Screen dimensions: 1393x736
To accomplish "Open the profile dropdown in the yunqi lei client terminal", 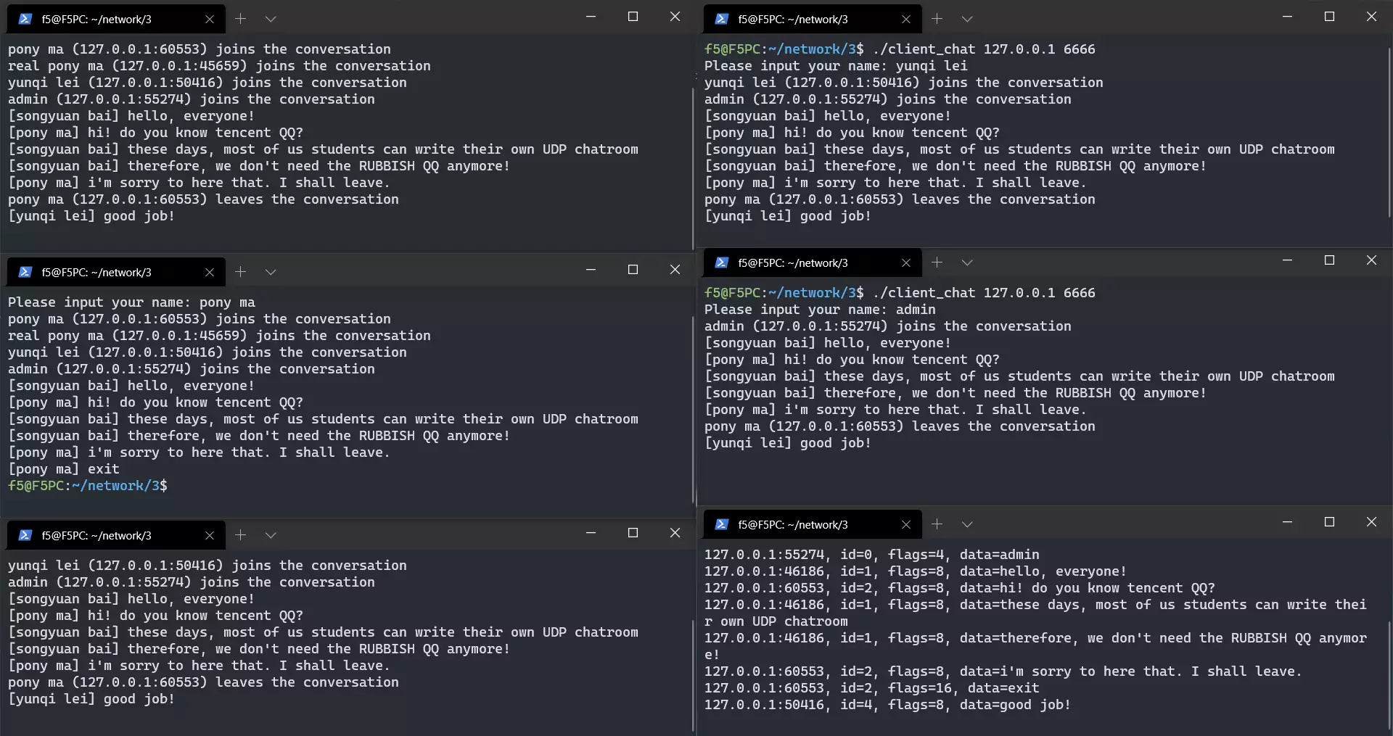I will [x=967, y=19].
